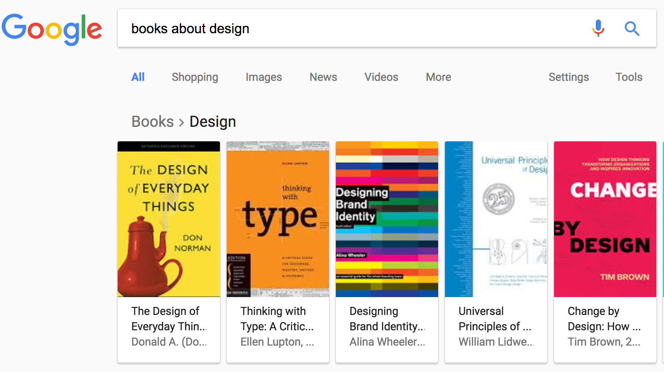Open 'The Design of Everyday Thin...' title
The image size is (664, 372).
[169, 319]
